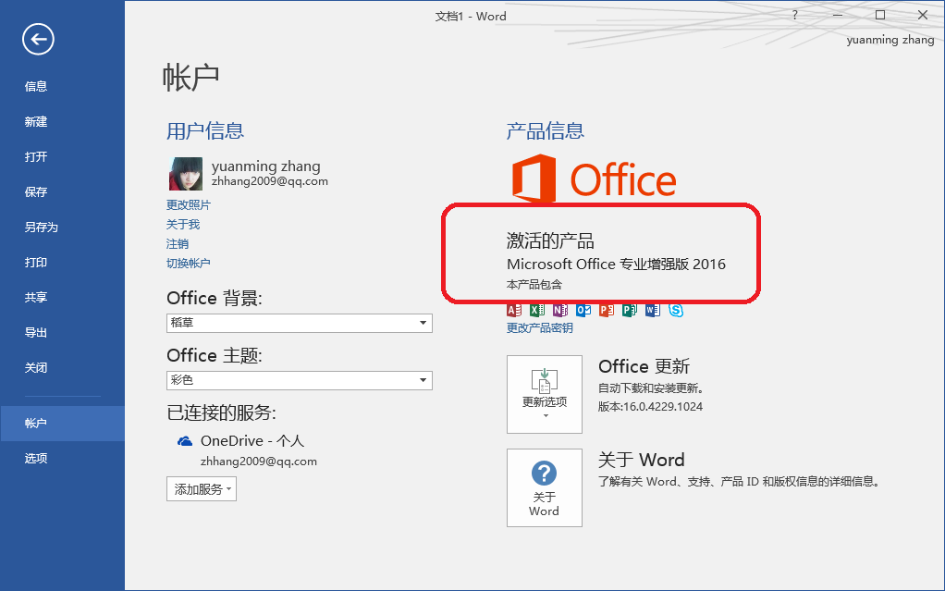Click Microsoft Office 专业增强版 2016 text
The image size is (945, 591).
pos(616,265)
